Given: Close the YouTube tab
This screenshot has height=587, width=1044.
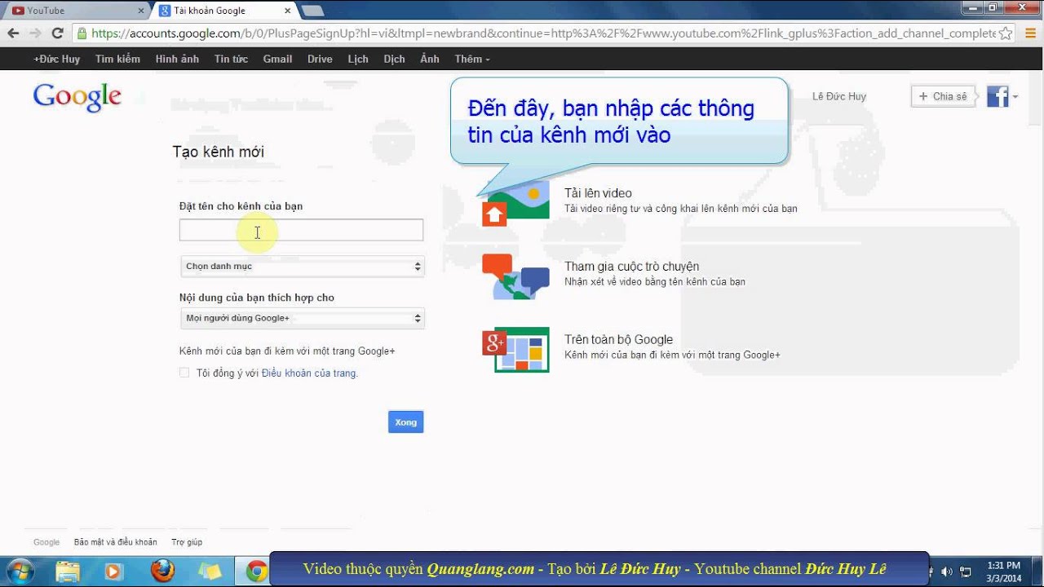Looking at the screenshot, I should 141,11.
